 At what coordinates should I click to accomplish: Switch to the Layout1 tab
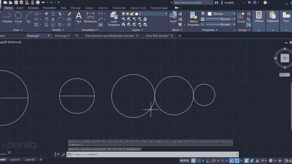(x=15, y=159)
